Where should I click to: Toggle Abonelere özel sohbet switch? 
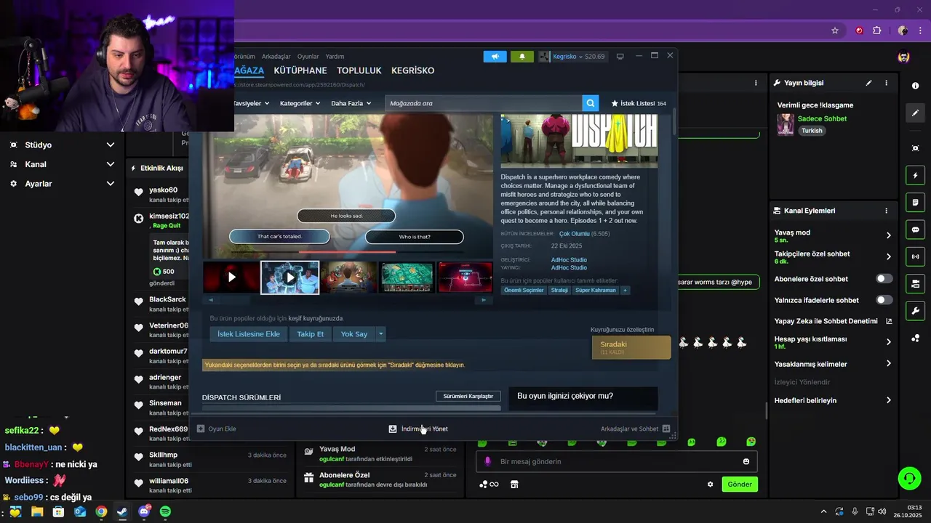tap(884, 279)
